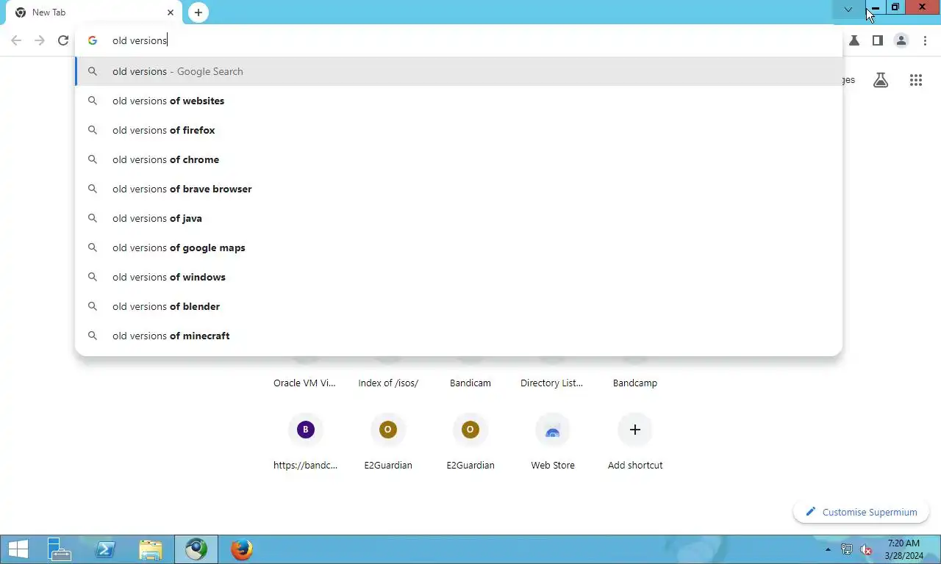Image resolution: width=941 pixels, height=564 pixels.
Task: Open the profile avatar menu
Action: click(x=901, y=40)
